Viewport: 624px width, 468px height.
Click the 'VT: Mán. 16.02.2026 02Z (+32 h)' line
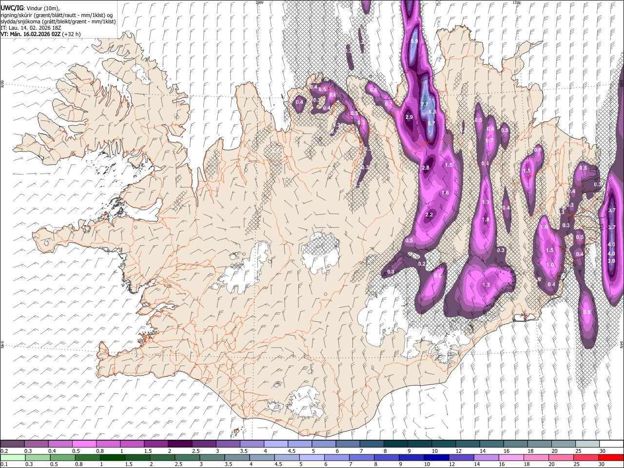[x=41, y=34]
